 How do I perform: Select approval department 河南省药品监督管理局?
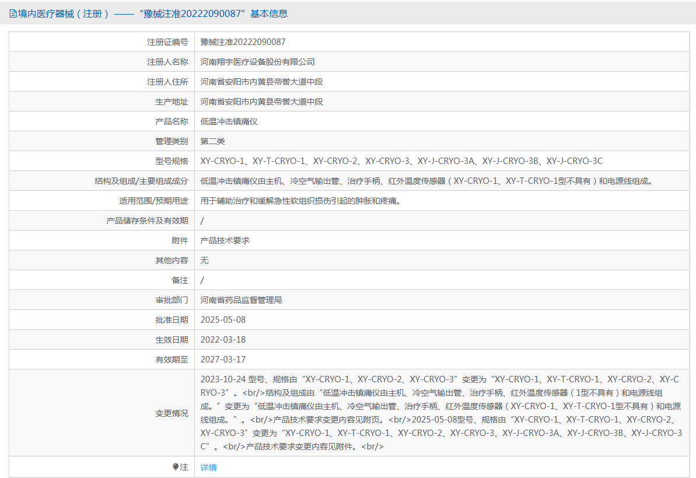click(241, 300)
